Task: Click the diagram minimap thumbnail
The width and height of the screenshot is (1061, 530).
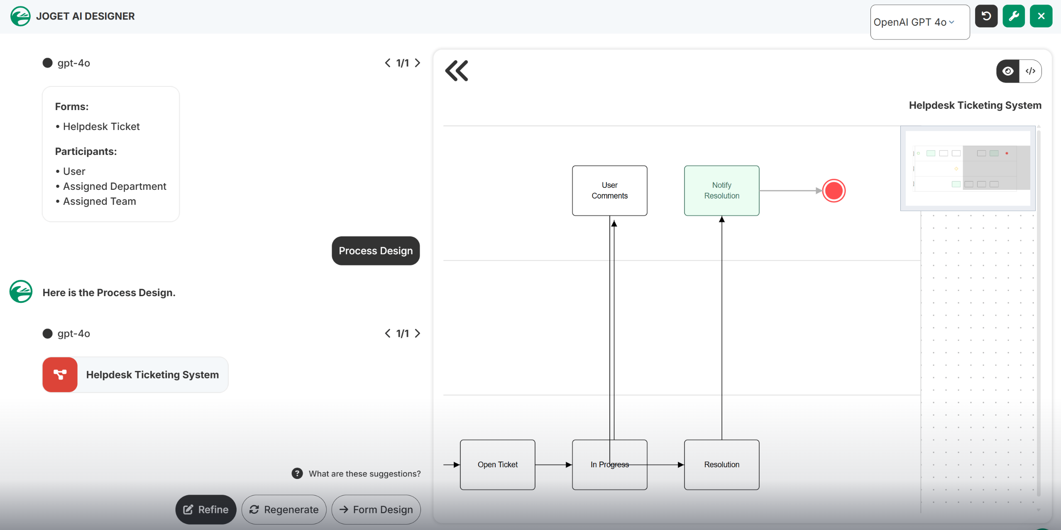Action: coord(968,169)
